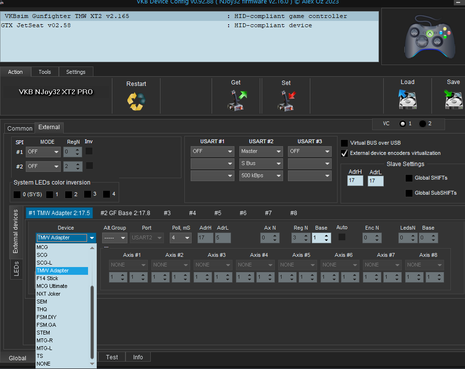
Task: Switch to the Test bottom tab
Action: tap(112, 357)
